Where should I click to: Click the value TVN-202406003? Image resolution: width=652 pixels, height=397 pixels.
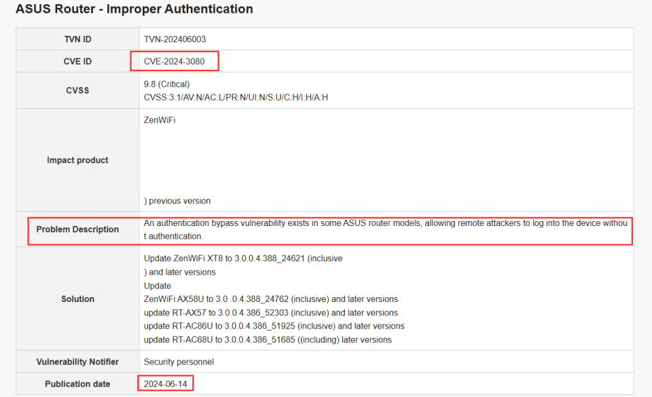pos(175,39)
